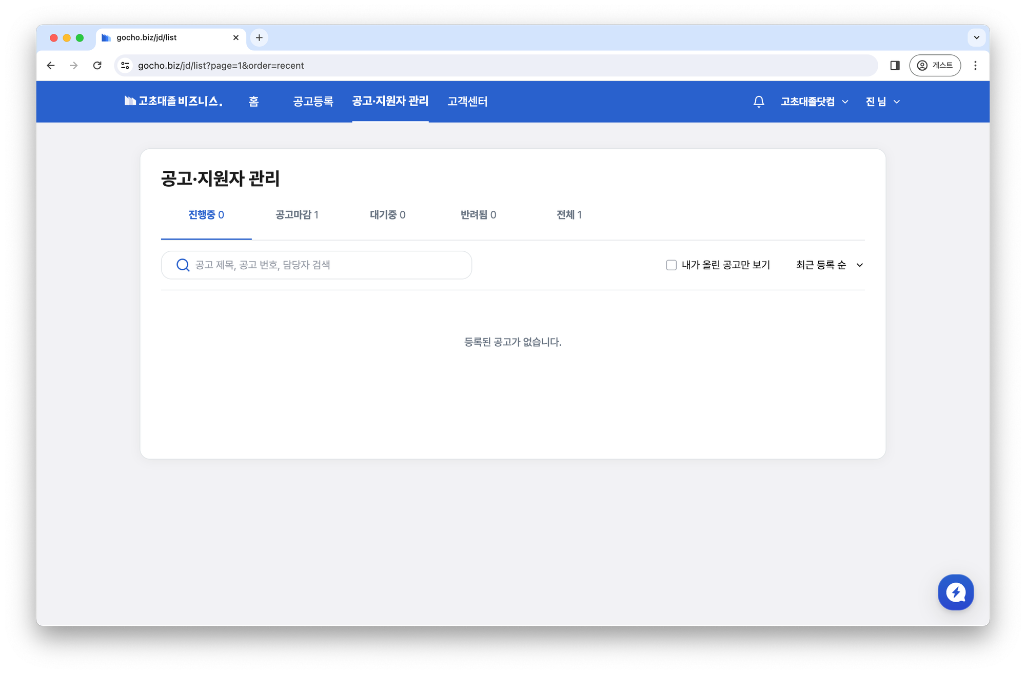Open site permissions icon in address bar
This screenshot has height=674, width=1026.
tap(125, 65)
